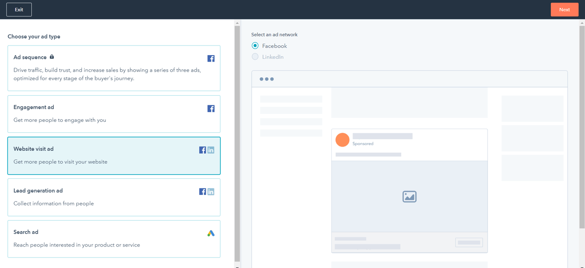585x268 pixels.
Task: Click the orange Next button
Action: click(x=564, y=10)
